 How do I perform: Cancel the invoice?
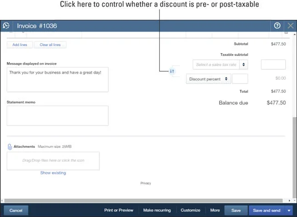16,210
